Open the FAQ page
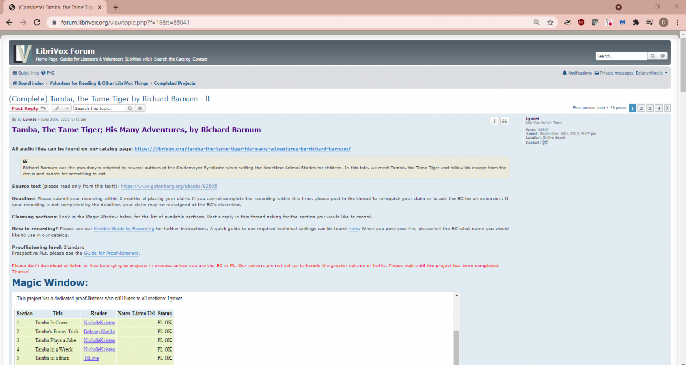 pos(48,73)
